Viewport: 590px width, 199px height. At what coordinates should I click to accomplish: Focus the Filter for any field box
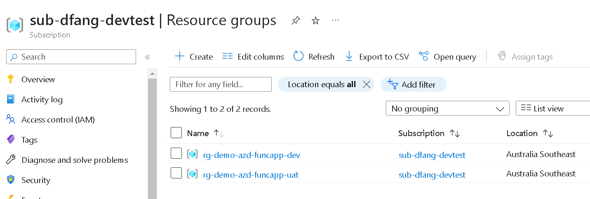pyautogui.click(x=221, y=84)
